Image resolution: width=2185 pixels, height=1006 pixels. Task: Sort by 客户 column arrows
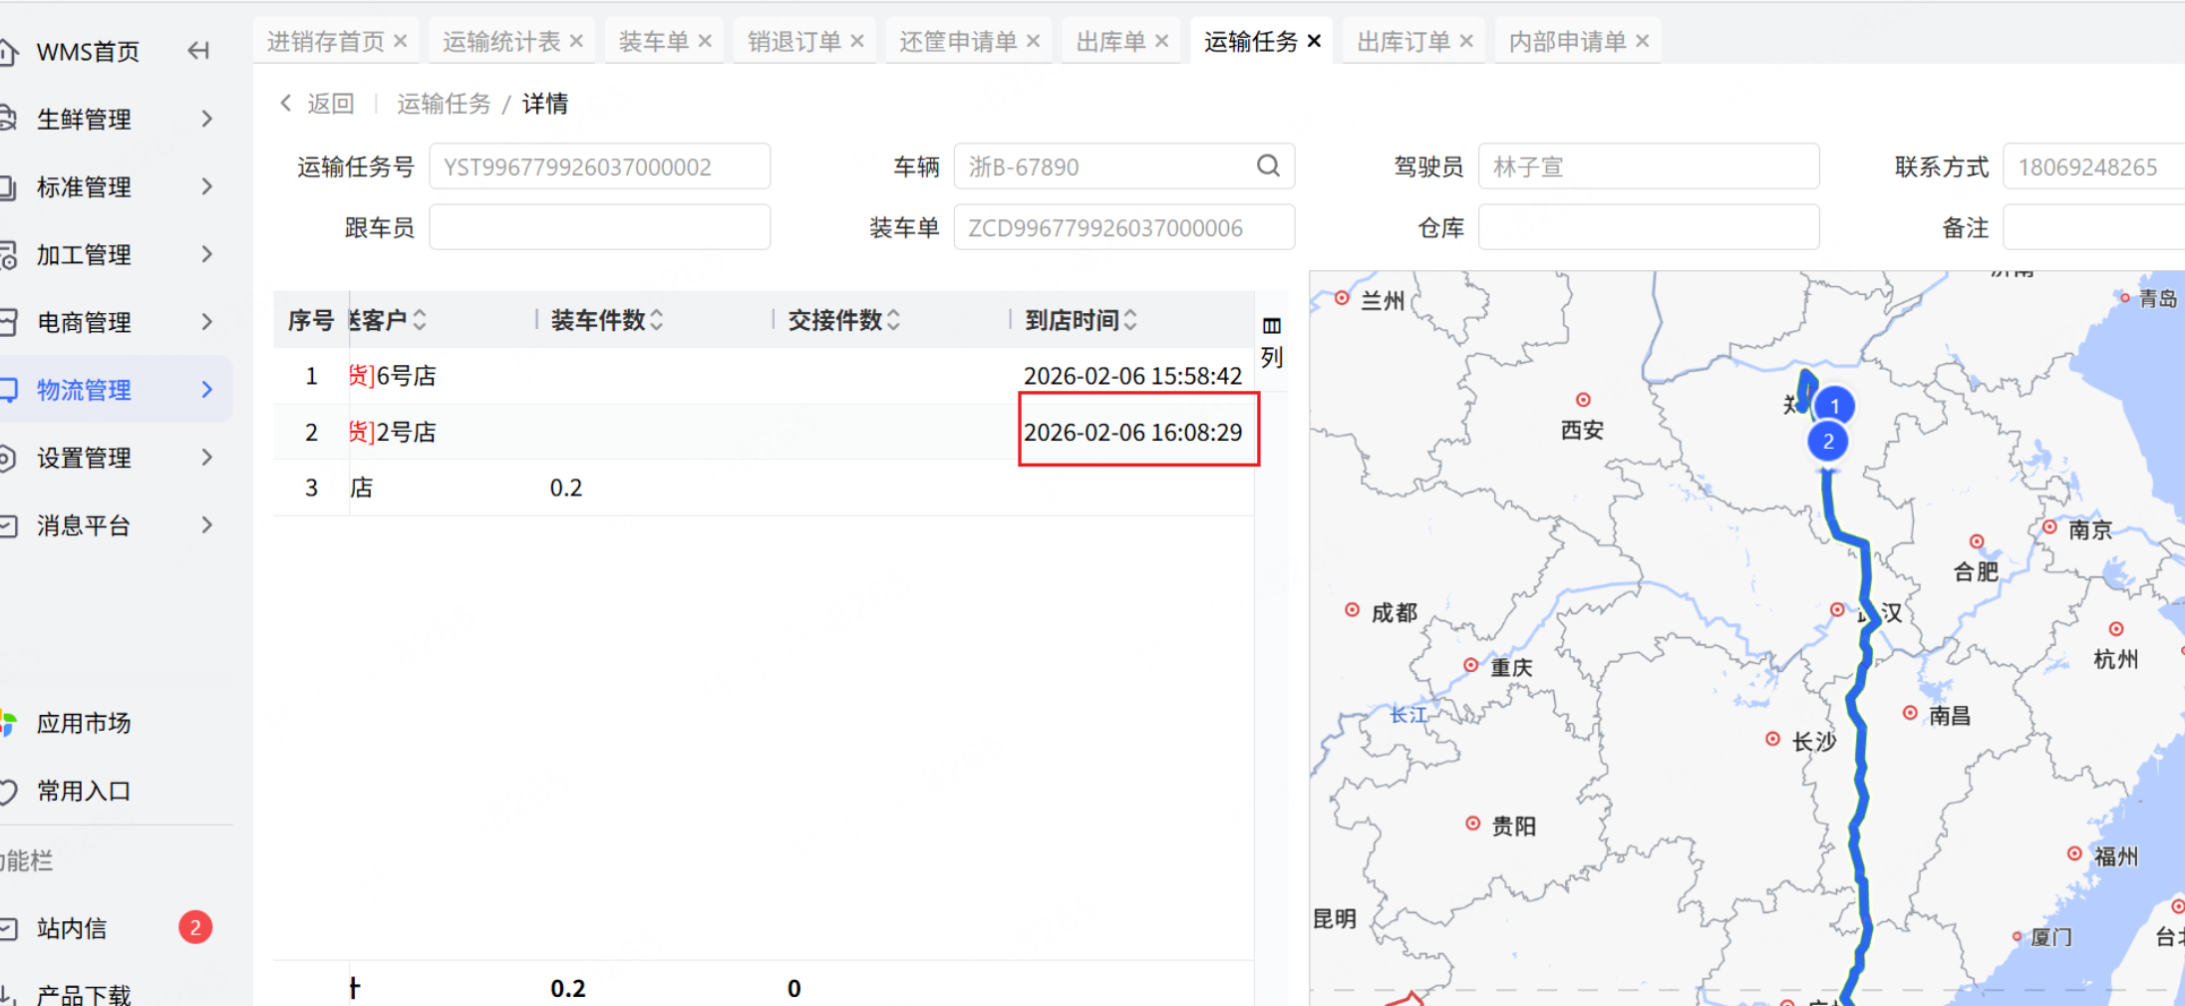pyautogui.click(x=420, y=320)
